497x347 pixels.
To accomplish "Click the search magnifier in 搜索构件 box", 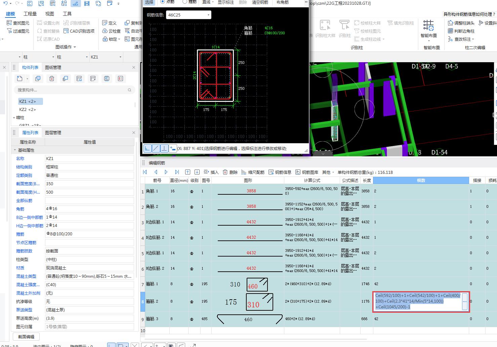I will click(x=129, y=90).
